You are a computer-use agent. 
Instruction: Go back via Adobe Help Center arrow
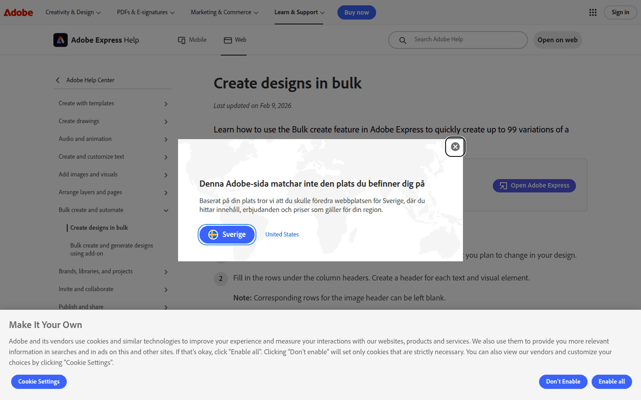pos(58,80)
